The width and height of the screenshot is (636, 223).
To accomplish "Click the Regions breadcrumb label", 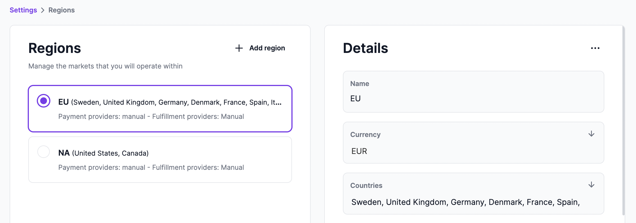I will (x=61, y=10).
